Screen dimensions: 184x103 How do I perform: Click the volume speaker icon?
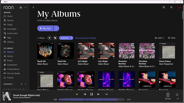pyautogui.click(x=177, y=95)
